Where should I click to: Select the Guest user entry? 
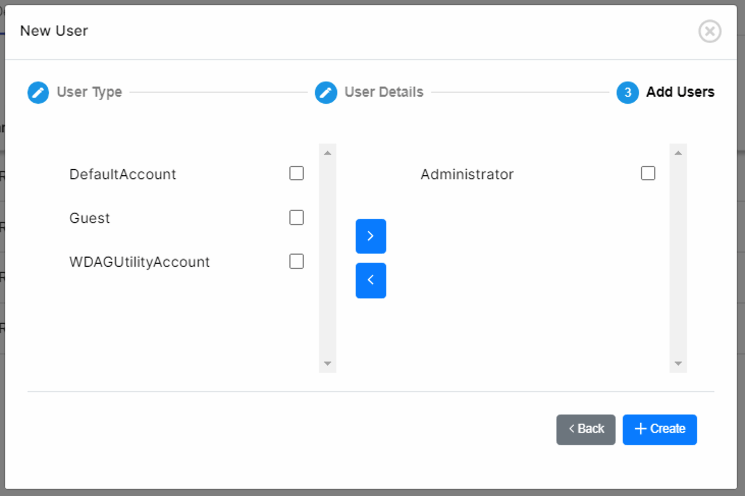coord(90,218)
